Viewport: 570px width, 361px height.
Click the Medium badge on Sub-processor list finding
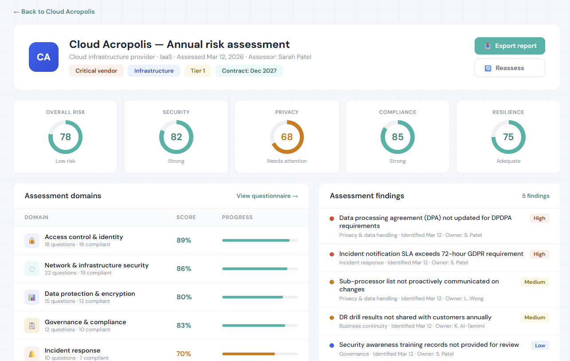pos(535,282)
